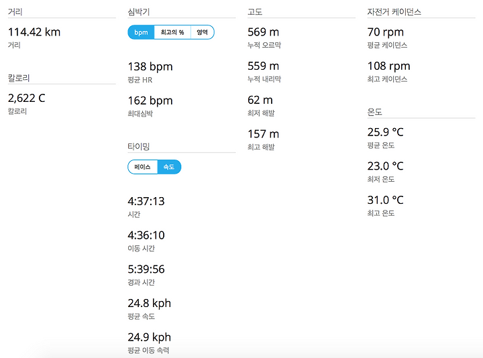
Task: Click the 2,622 C calorie value
Action: 26,98
